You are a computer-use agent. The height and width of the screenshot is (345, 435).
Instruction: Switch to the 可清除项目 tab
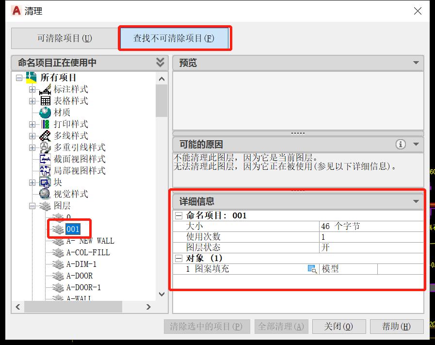coord(64,38)
